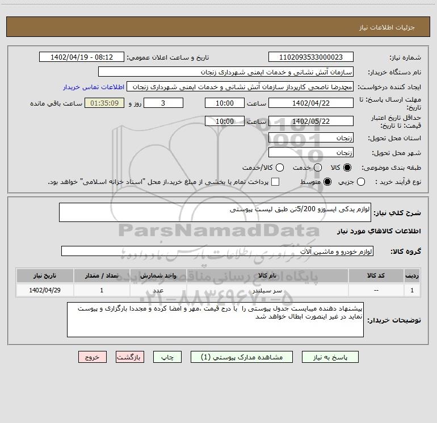
Task: Click the buyer notes text box
Action: point(215,320)
